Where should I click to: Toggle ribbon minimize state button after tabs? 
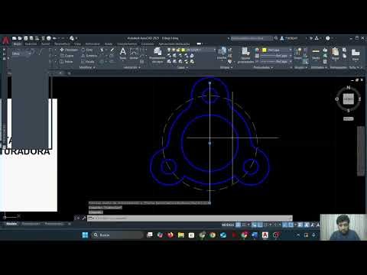[199, 44]
